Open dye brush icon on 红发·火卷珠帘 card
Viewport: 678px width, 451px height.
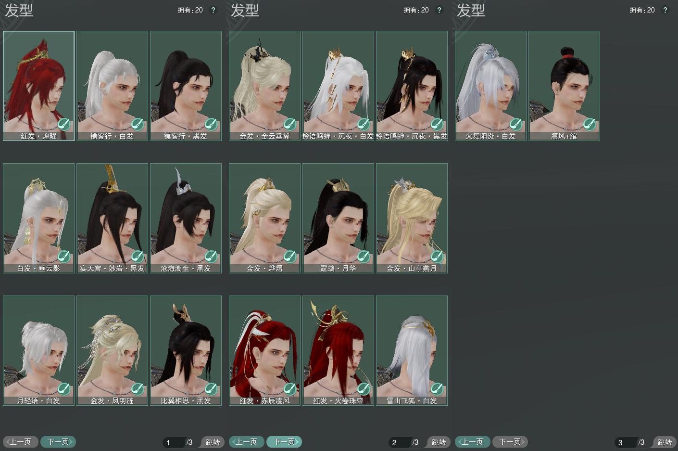pyautogui.click(x=364, y=389)
